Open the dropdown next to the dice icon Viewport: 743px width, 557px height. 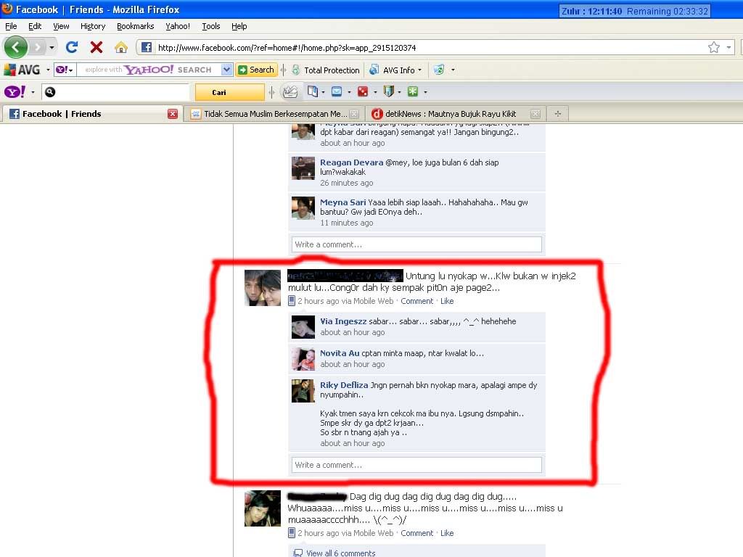[375, 92]
